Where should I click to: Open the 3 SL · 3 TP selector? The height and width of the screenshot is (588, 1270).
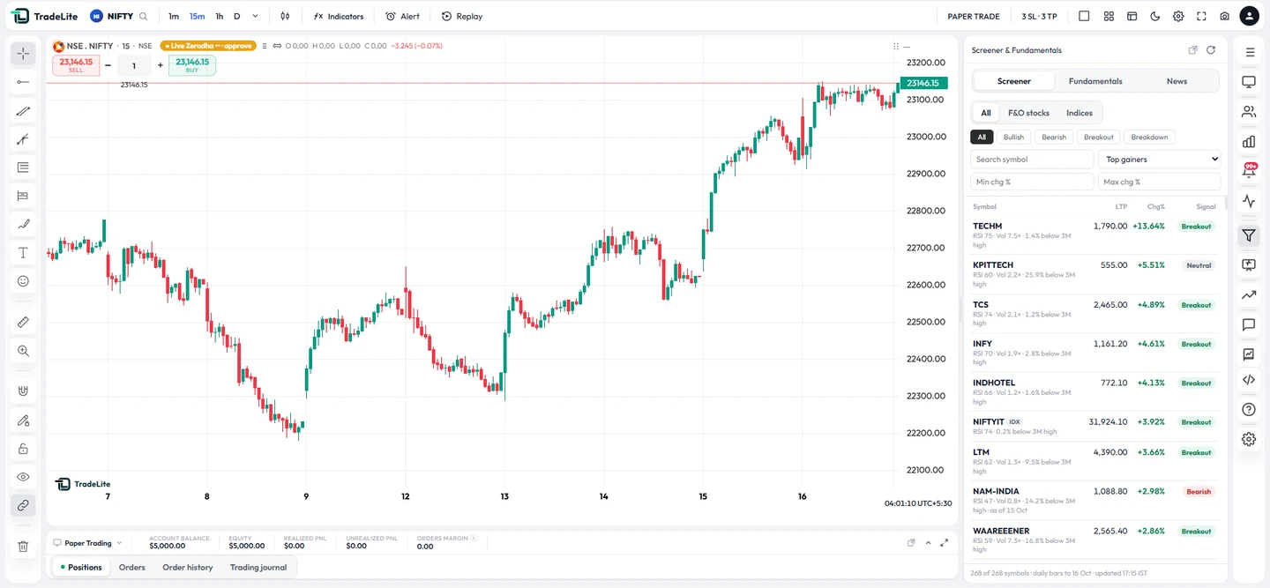[1039, 16]
